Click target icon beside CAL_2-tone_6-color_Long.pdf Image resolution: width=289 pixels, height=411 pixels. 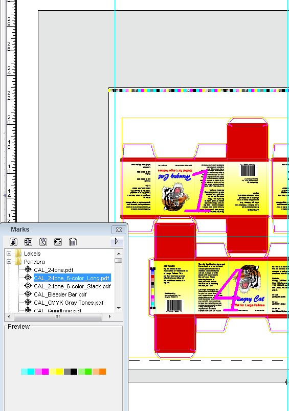tap(28, 278)
